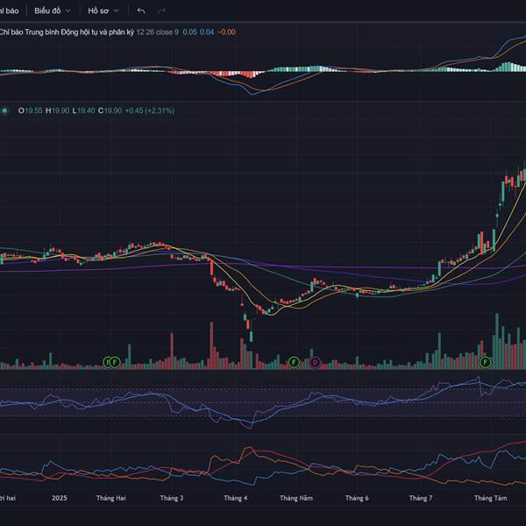
Task: Click the low price L19.40
Action: point(83,110)
